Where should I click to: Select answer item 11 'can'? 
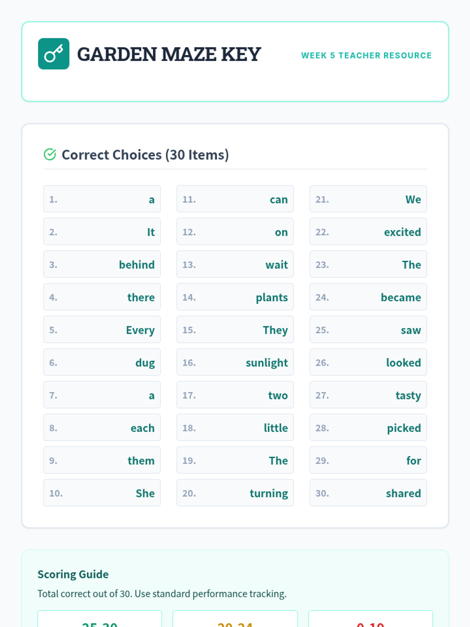(x=235, y=199)
